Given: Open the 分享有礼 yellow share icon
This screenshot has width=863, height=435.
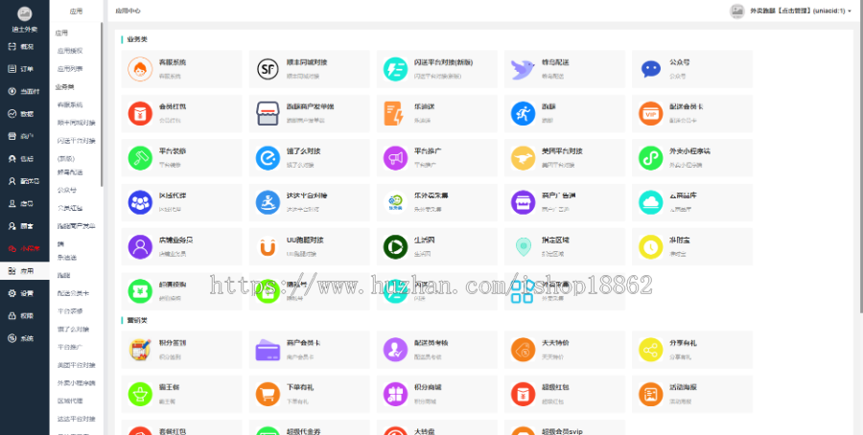Looking at the screenshot, I should point(651,349).
